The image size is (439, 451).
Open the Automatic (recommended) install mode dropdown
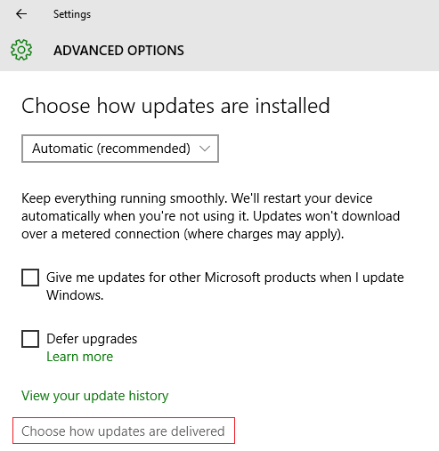(x=120, y=149)
